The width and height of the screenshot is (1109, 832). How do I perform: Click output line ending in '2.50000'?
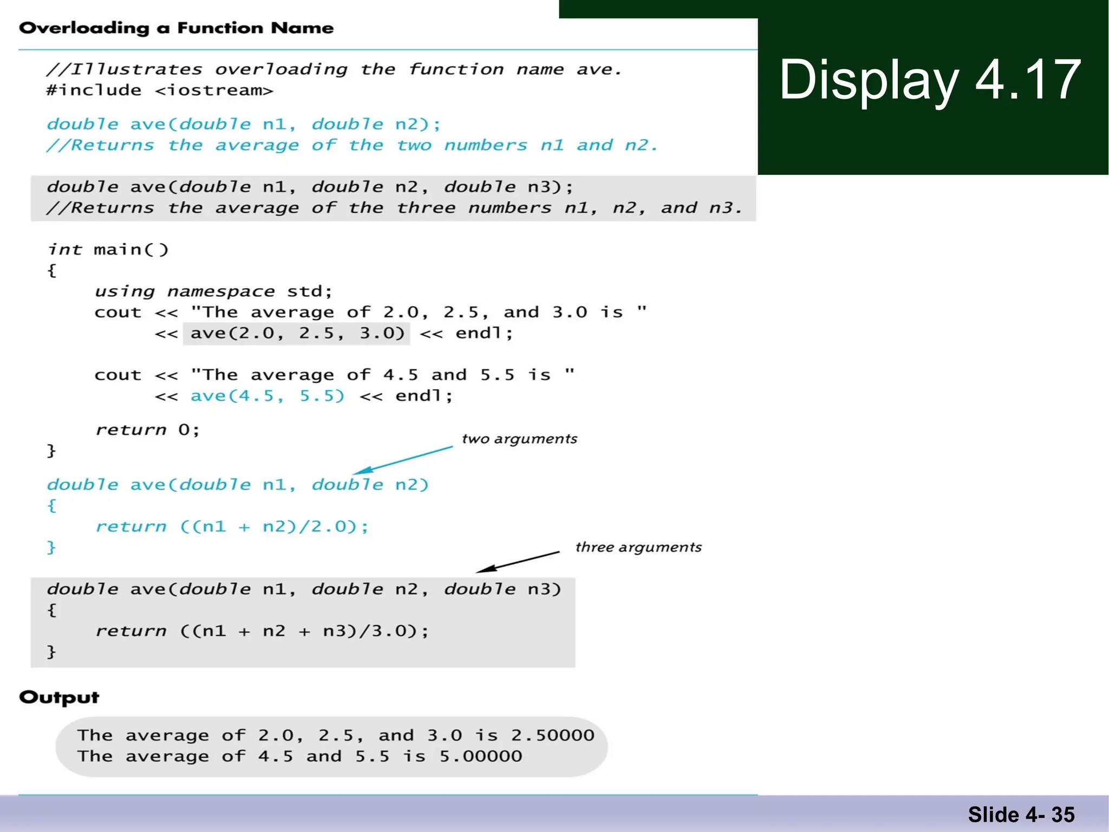tap(336, 736)
